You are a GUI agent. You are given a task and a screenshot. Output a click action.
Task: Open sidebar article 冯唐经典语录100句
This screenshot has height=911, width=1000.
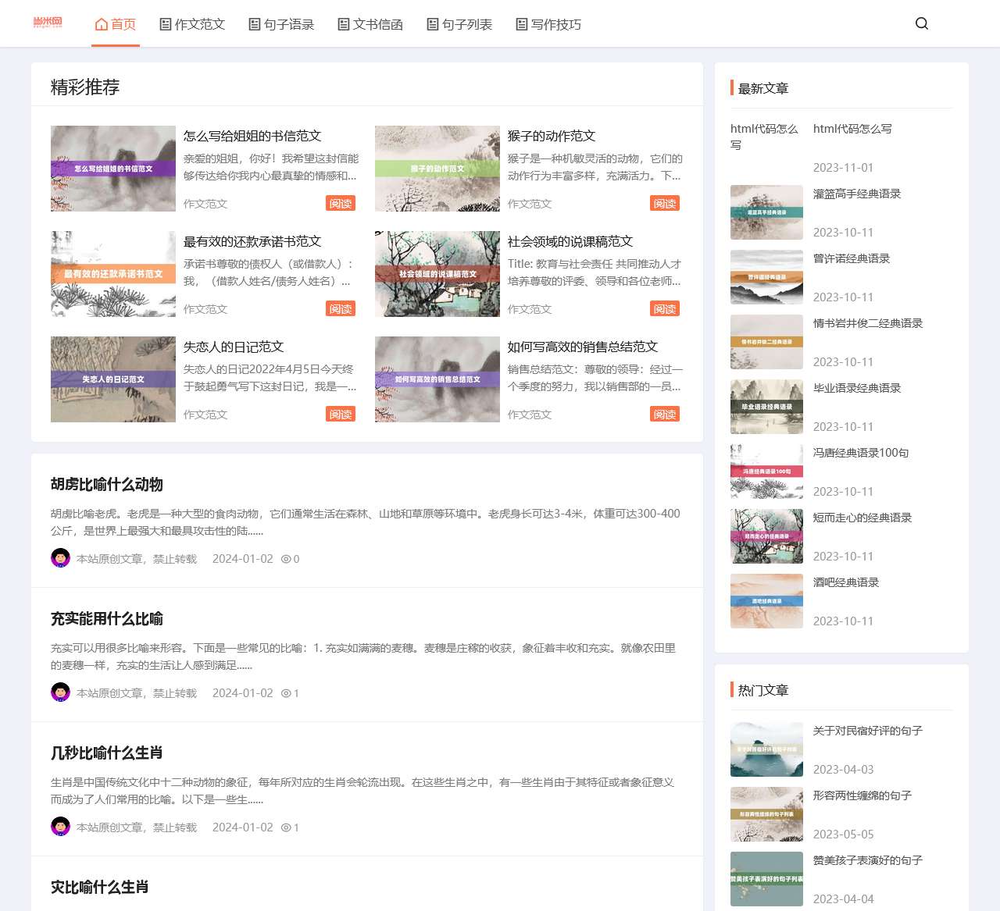click(861, 453)
